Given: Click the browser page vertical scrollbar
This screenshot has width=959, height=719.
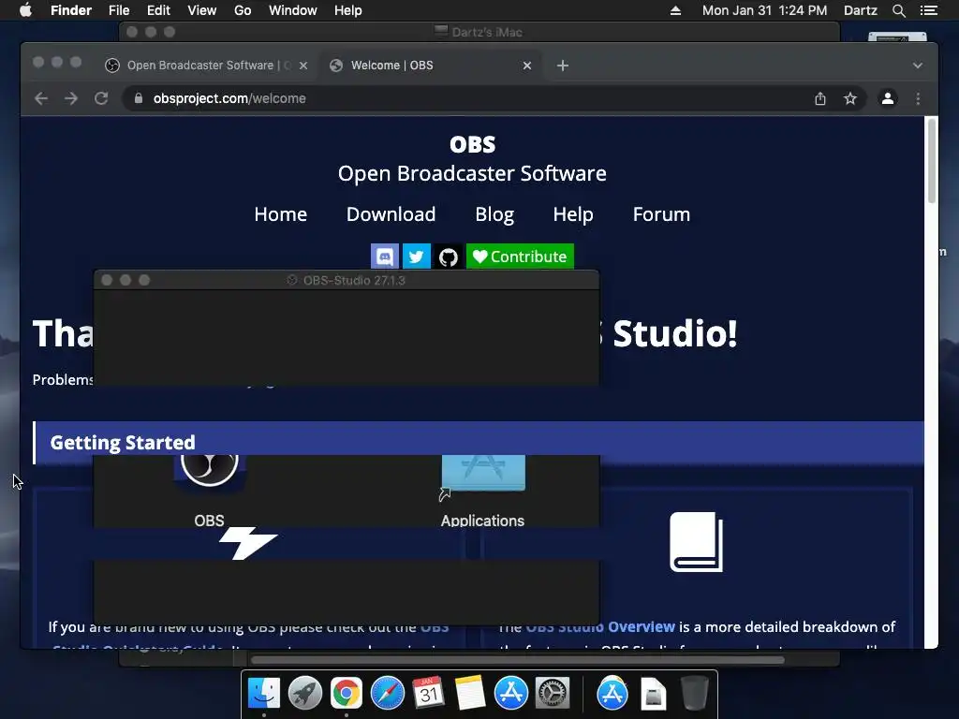Looking at the screenshot, I should coord(932,161).
